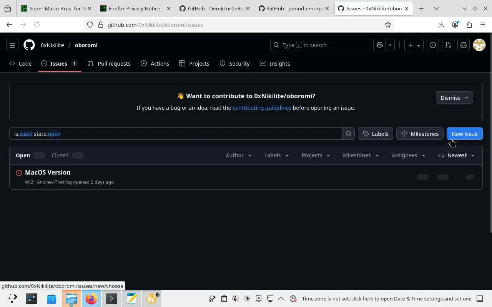This screenshot has height=307, width=492.
Task: Open the MacOS Version issue
Action: click(x=48, y=172)
